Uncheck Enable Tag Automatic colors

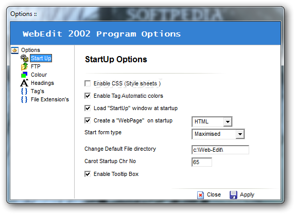[88, 96]
